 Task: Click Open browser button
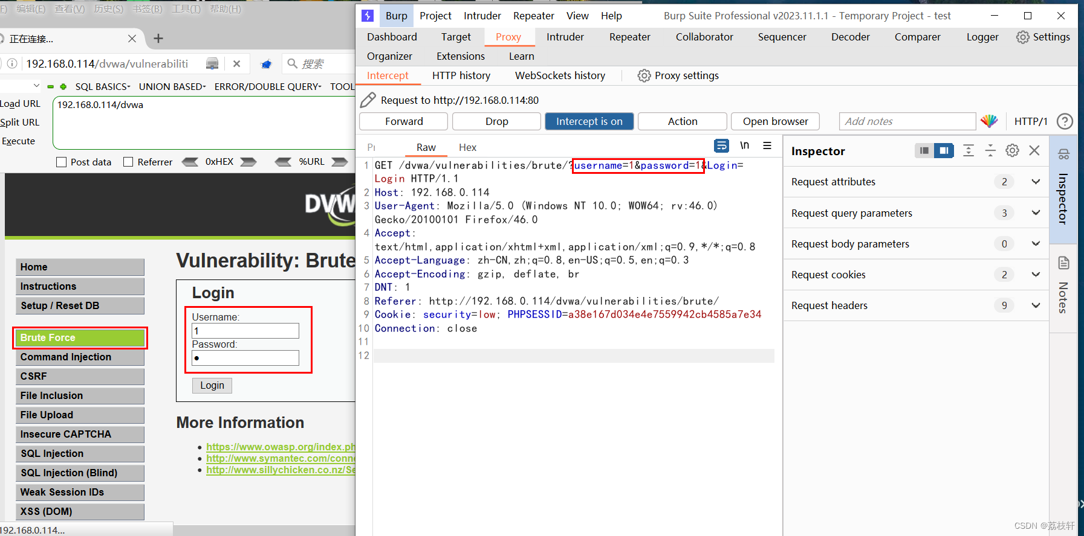tap(775, 121)
